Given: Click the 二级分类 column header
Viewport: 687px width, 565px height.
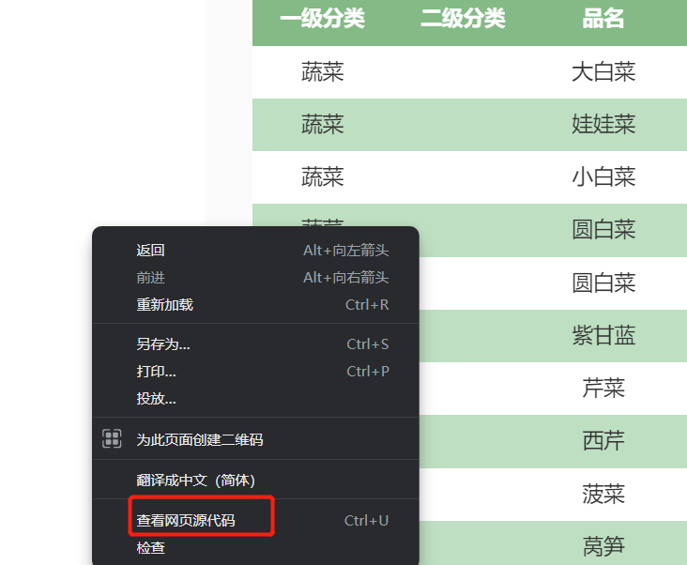Looking at the screenshot, I should pos(463,19).
